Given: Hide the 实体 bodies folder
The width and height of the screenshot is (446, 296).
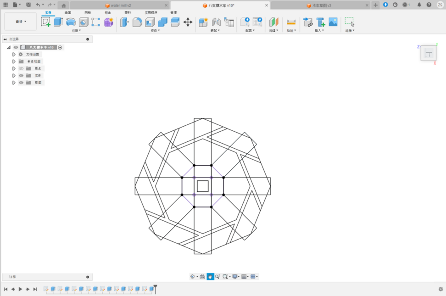Looking at the screenshot, I should tap(21, 76).
